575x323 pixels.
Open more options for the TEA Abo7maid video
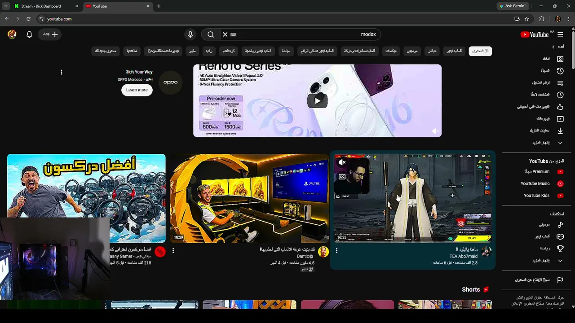click(x=336, y=251)
